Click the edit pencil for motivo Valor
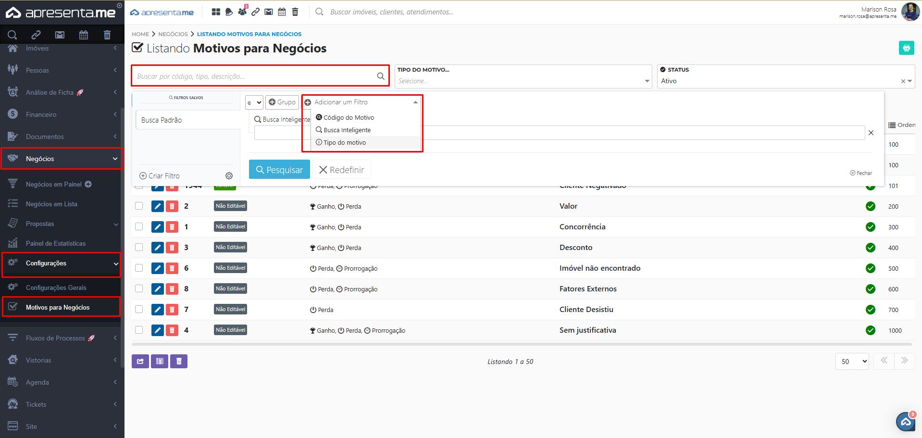 pos(157,206)
